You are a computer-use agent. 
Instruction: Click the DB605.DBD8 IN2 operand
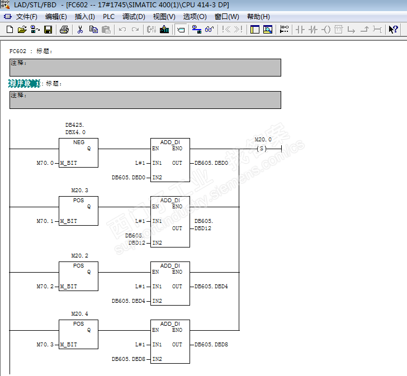pyautogui.click(x=129, y=359)
